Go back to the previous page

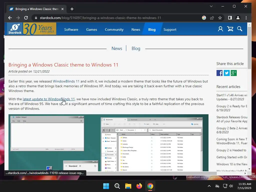tap(10, 18)
